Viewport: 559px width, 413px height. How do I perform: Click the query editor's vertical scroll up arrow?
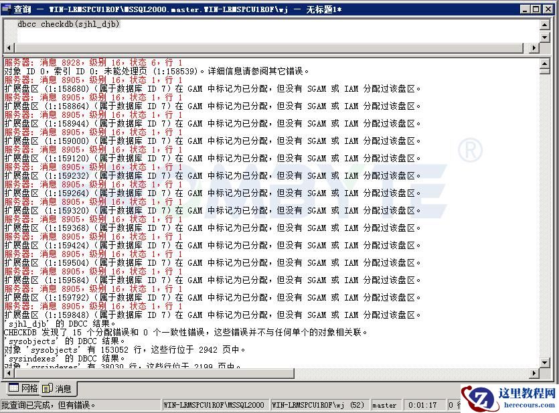click(x=544, y=25)
